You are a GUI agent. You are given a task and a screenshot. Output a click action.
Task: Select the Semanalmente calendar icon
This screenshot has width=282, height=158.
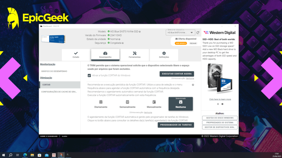pyautogui.click(x=127, y=102)
